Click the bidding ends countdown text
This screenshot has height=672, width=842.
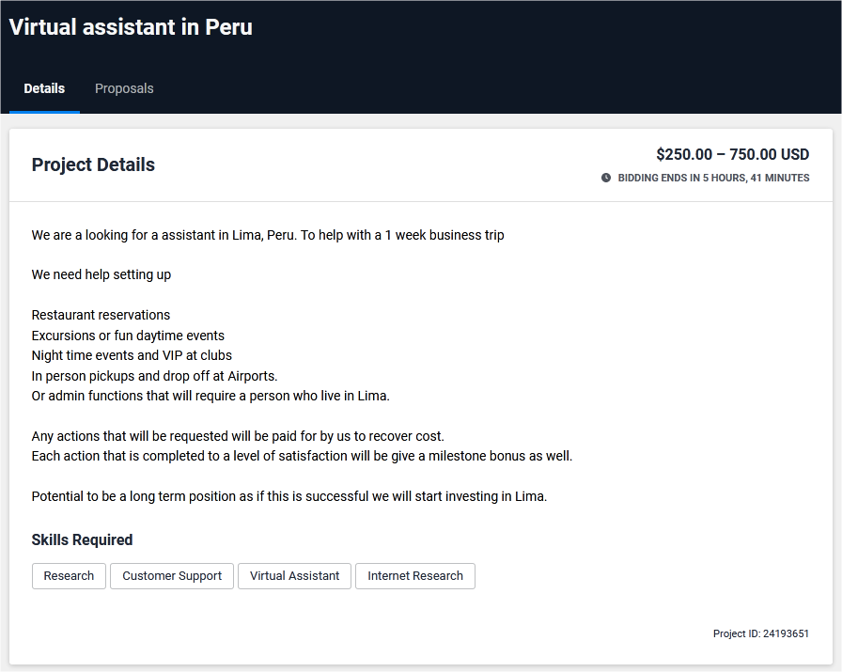click(x=712, y=178)
